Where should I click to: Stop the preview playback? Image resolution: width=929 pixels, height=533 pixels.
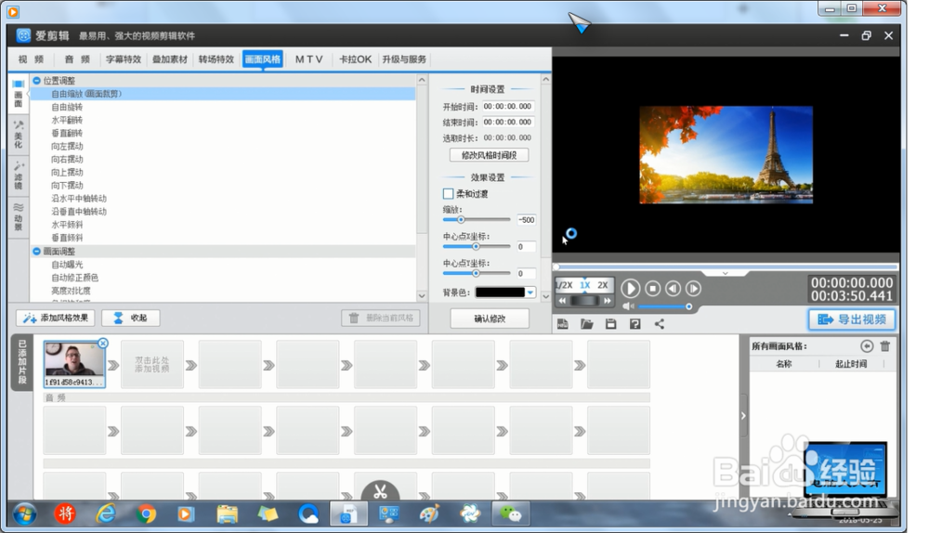point(653,289)
